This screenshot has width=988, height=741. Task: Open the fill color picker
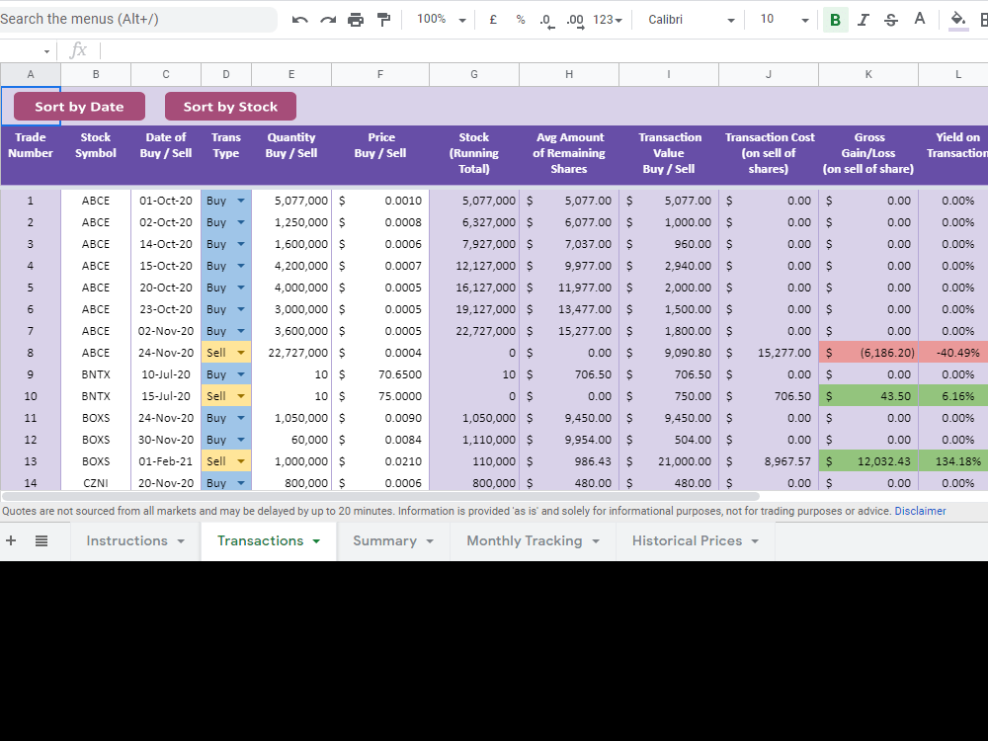pos(957,19)
